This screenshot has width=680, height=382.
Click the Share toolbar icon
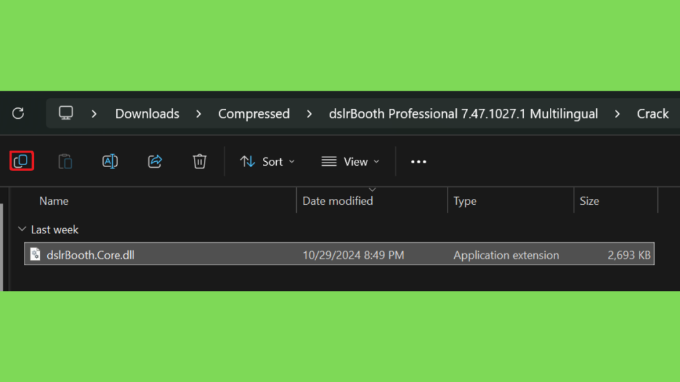point(155,162)
